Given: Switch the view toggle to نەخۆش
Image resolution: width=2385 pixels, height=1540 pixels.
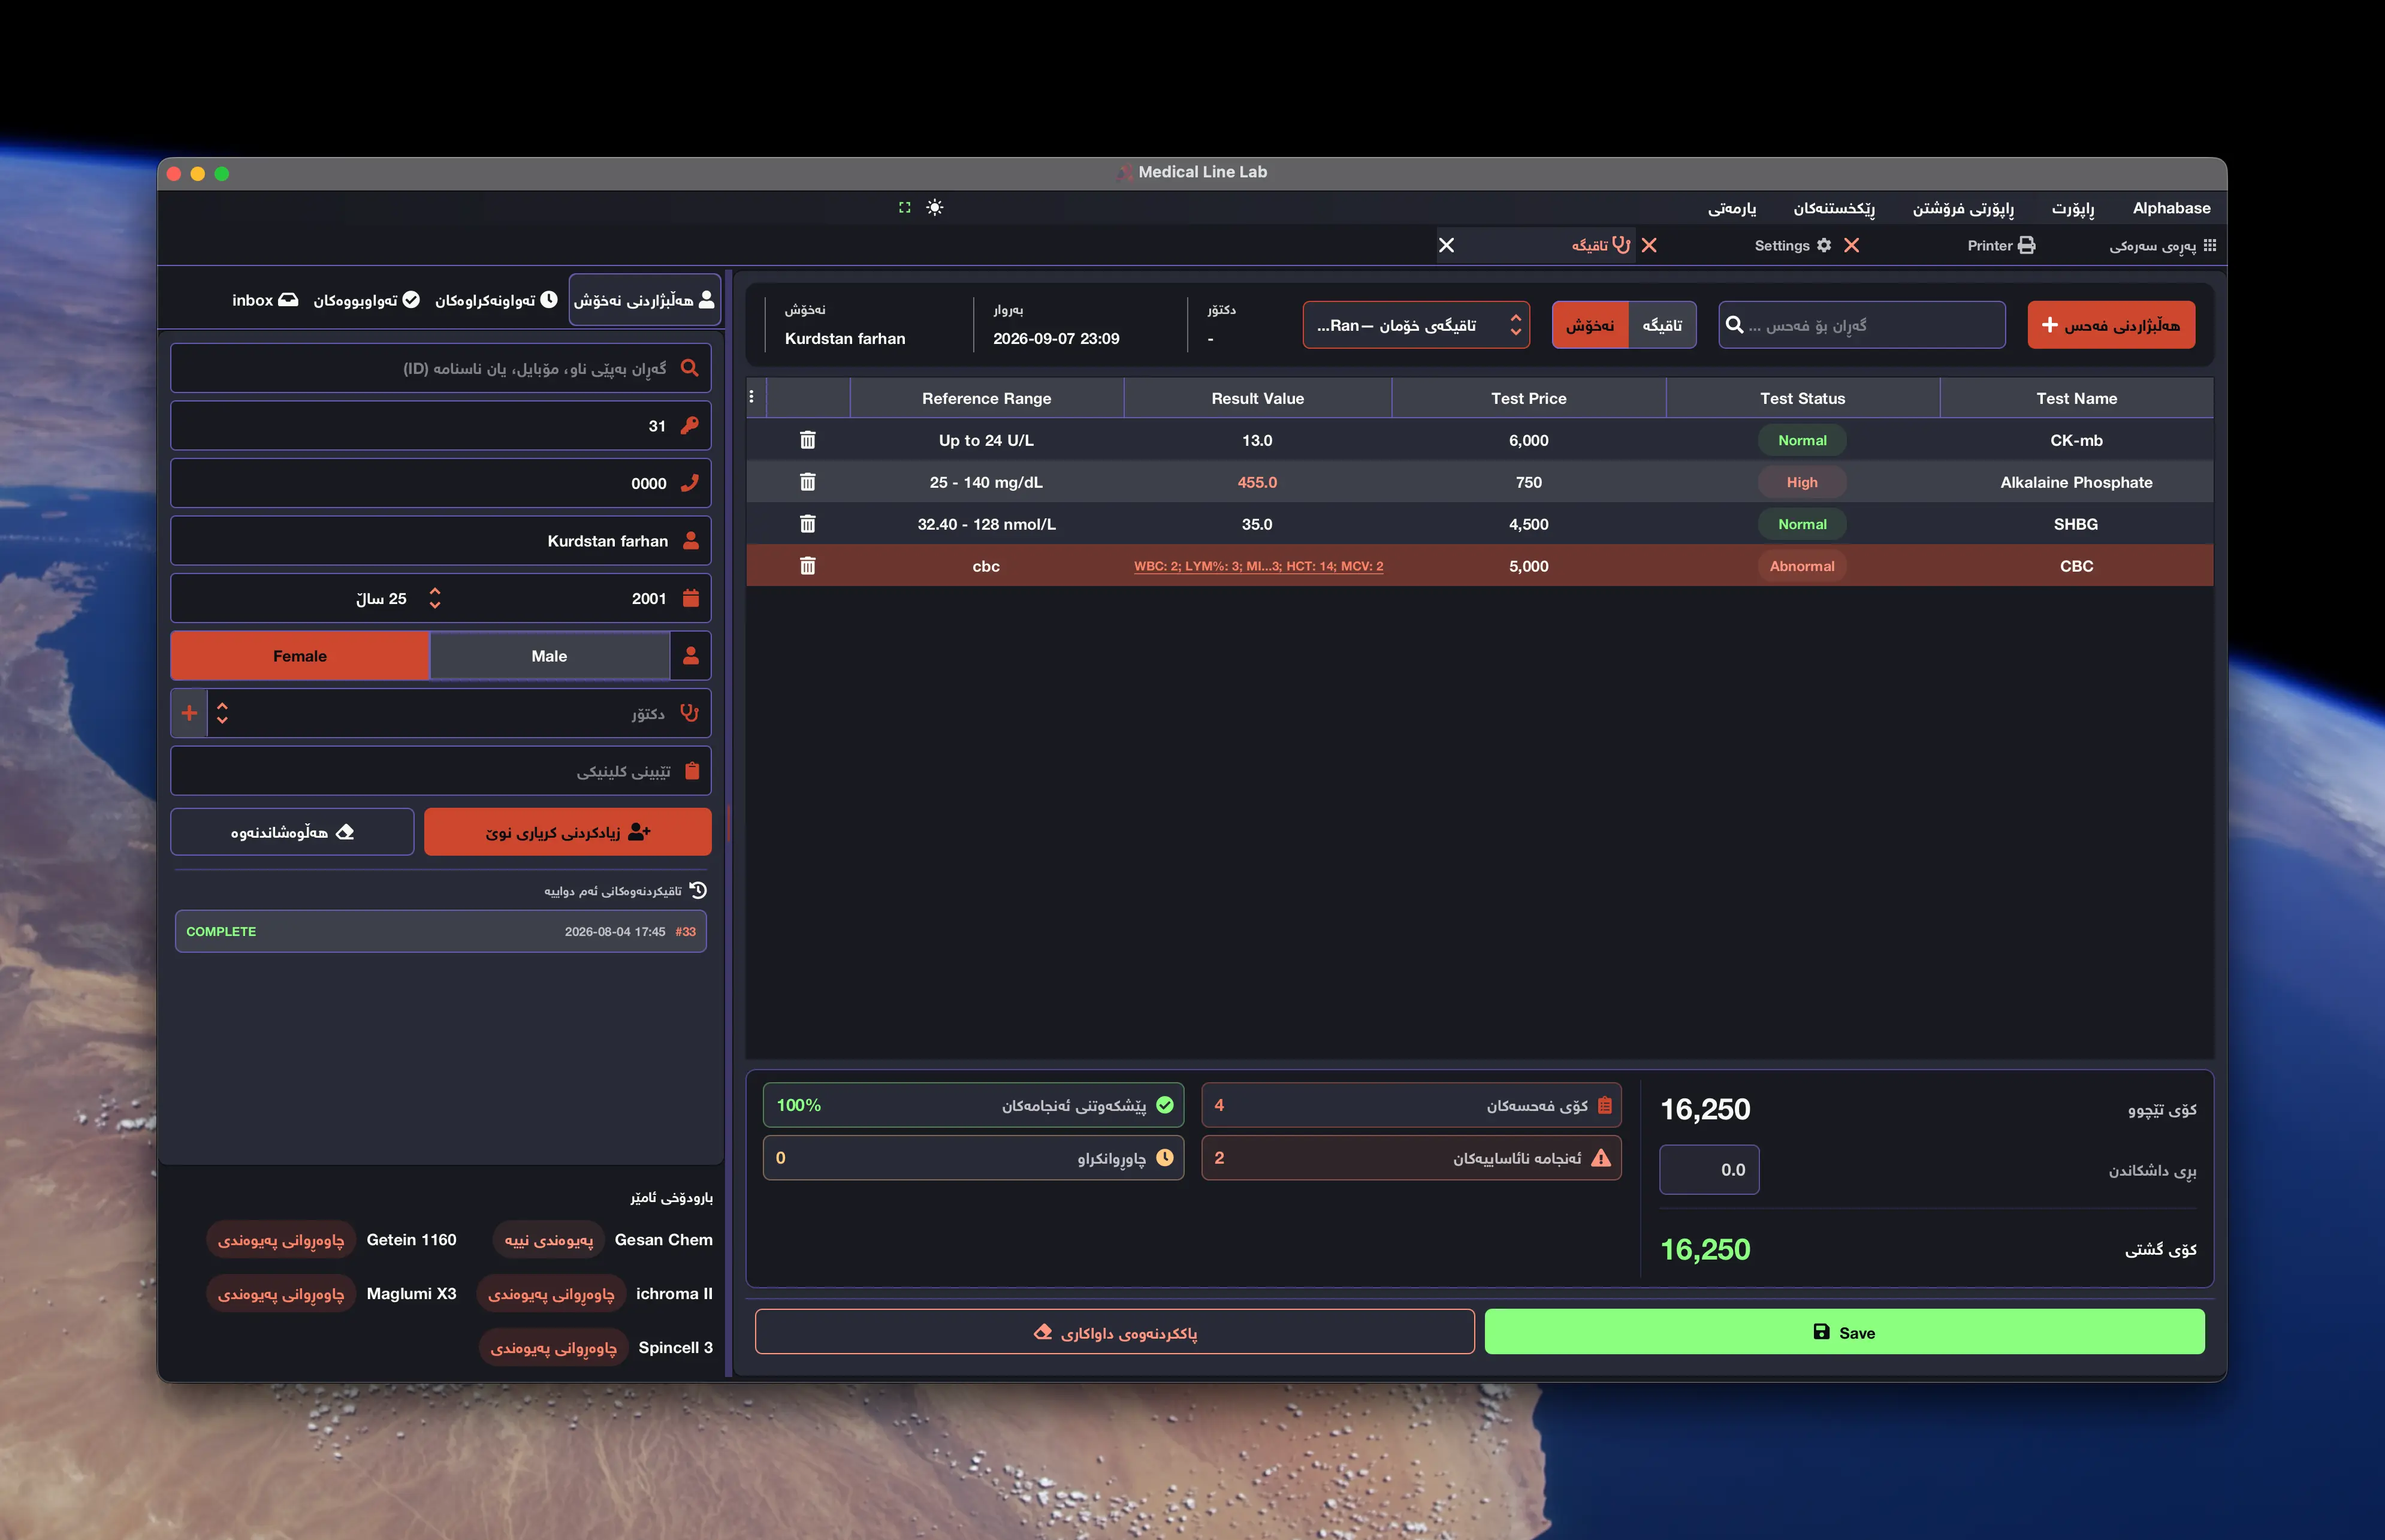Looking at the screenshot, I should tap(1590, 325).
